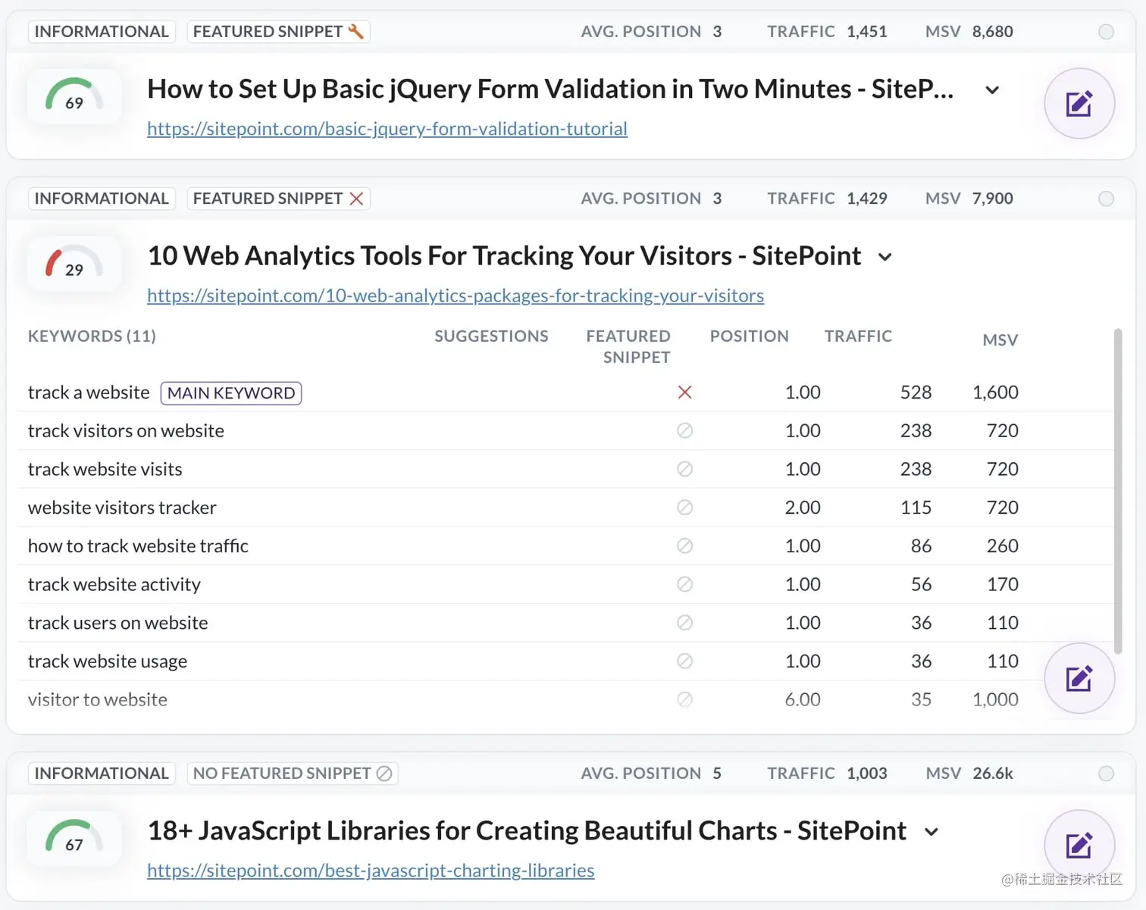Click the blocked snippet icon for 'track website visits'
This screenshot has width=1146, height=910.
[x=684, y=468]
